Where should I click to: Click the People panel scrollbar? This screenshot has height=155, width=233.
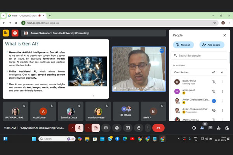coord(229,58)
